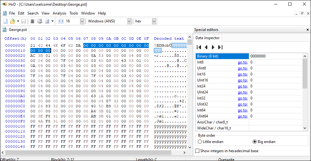Click the Open disk icon
The width and height of the screenshot is (311, 161).
40,21
